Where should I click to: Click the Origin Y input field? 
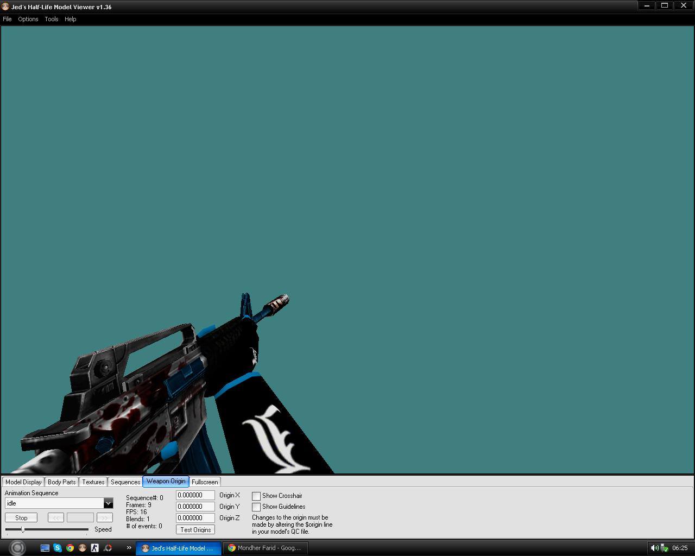coord(195,507)
